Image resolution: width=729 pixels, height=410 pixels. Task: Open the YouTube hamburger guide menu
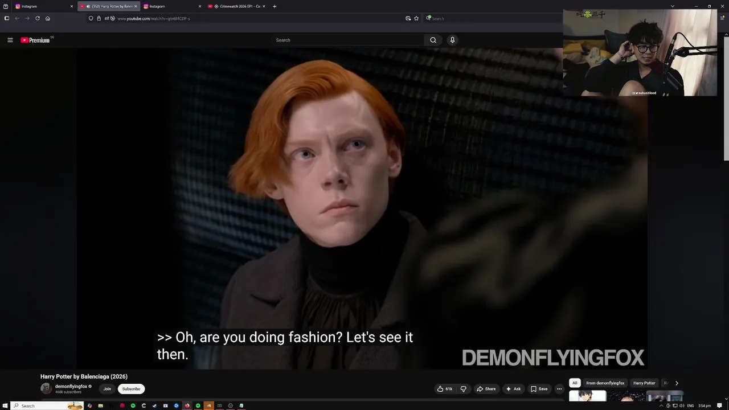click(x=10, y=40)
